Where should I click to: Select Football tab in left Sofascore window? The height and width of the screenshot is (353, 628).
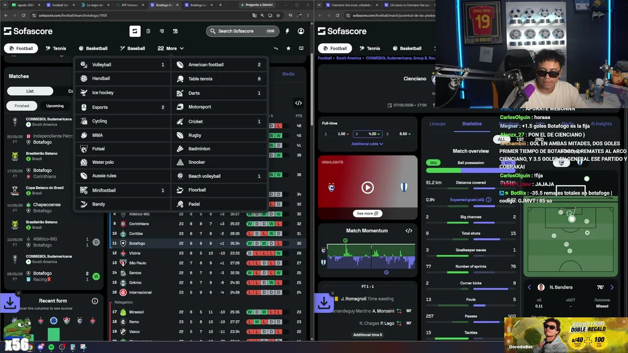pyautogui.click(x=21, y=49)
